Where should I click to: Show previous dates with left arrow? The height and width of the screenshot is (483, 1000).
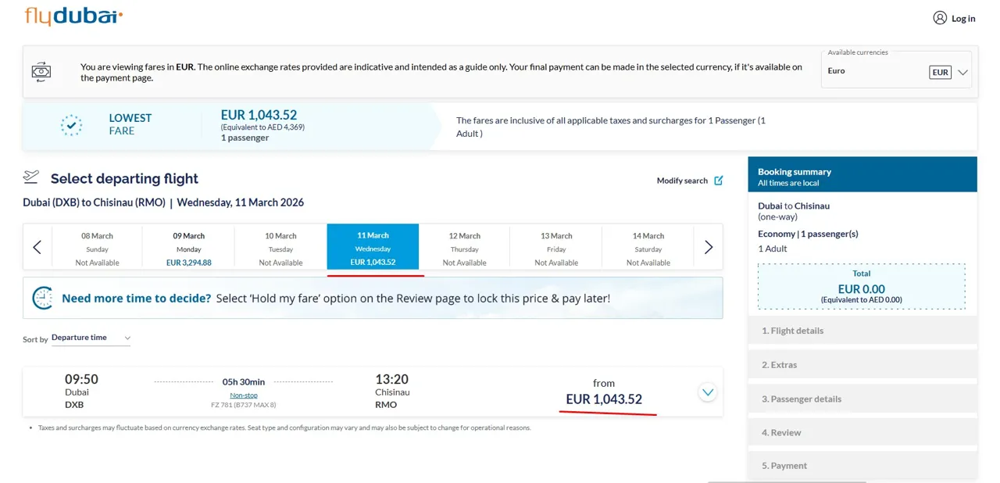(x=37, y=247)
